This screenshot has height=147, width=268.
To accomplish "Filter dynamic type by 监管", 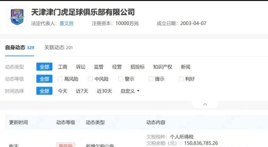I will 99,67.
